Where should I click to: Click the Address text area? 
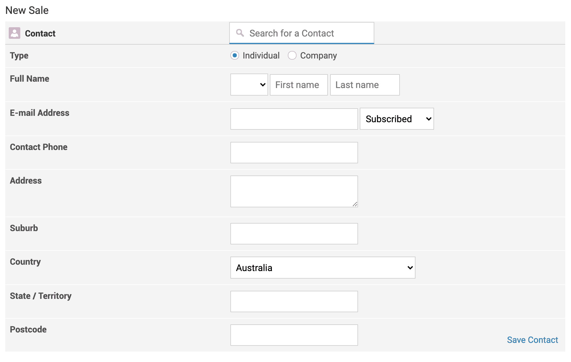tap(294, 191)
